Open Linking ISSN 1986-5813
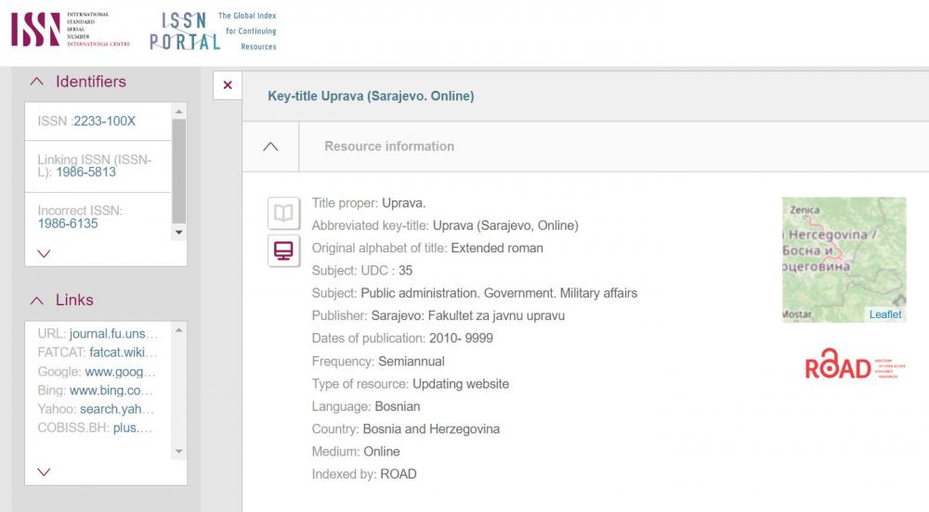The image size is (929, 512). [85, 173]
